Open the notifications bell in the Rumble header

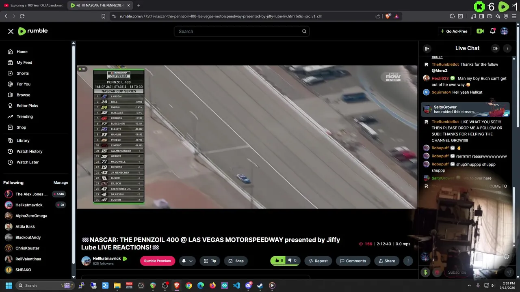pyautogui.click(x=492, y=31)
